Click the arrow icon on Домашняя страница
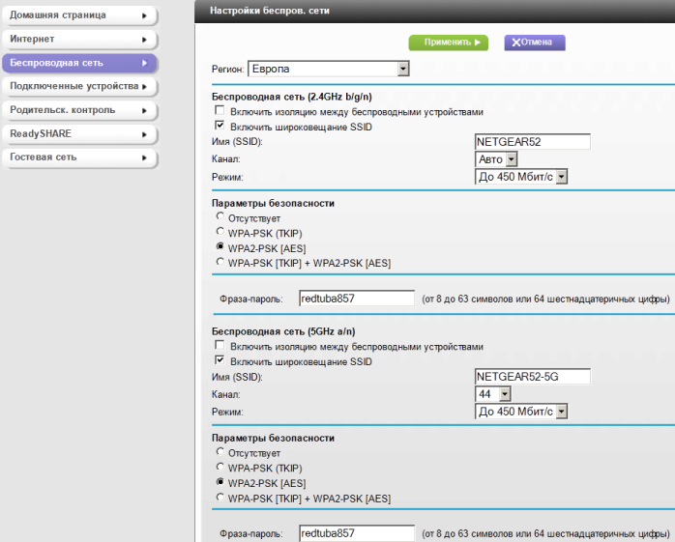 [x=145, y=15]
